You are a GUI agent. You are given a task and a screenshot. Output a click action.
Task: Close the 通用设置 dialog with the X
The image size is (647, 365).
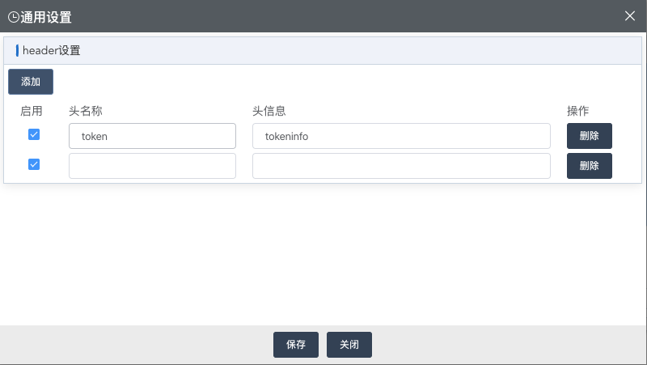point(630,16)
